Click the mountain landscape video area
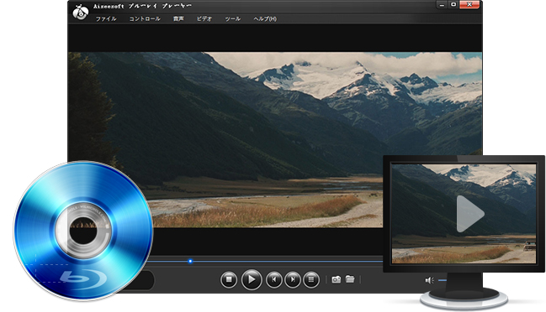This screenshot has width=546, height=312. click(275, 139)
